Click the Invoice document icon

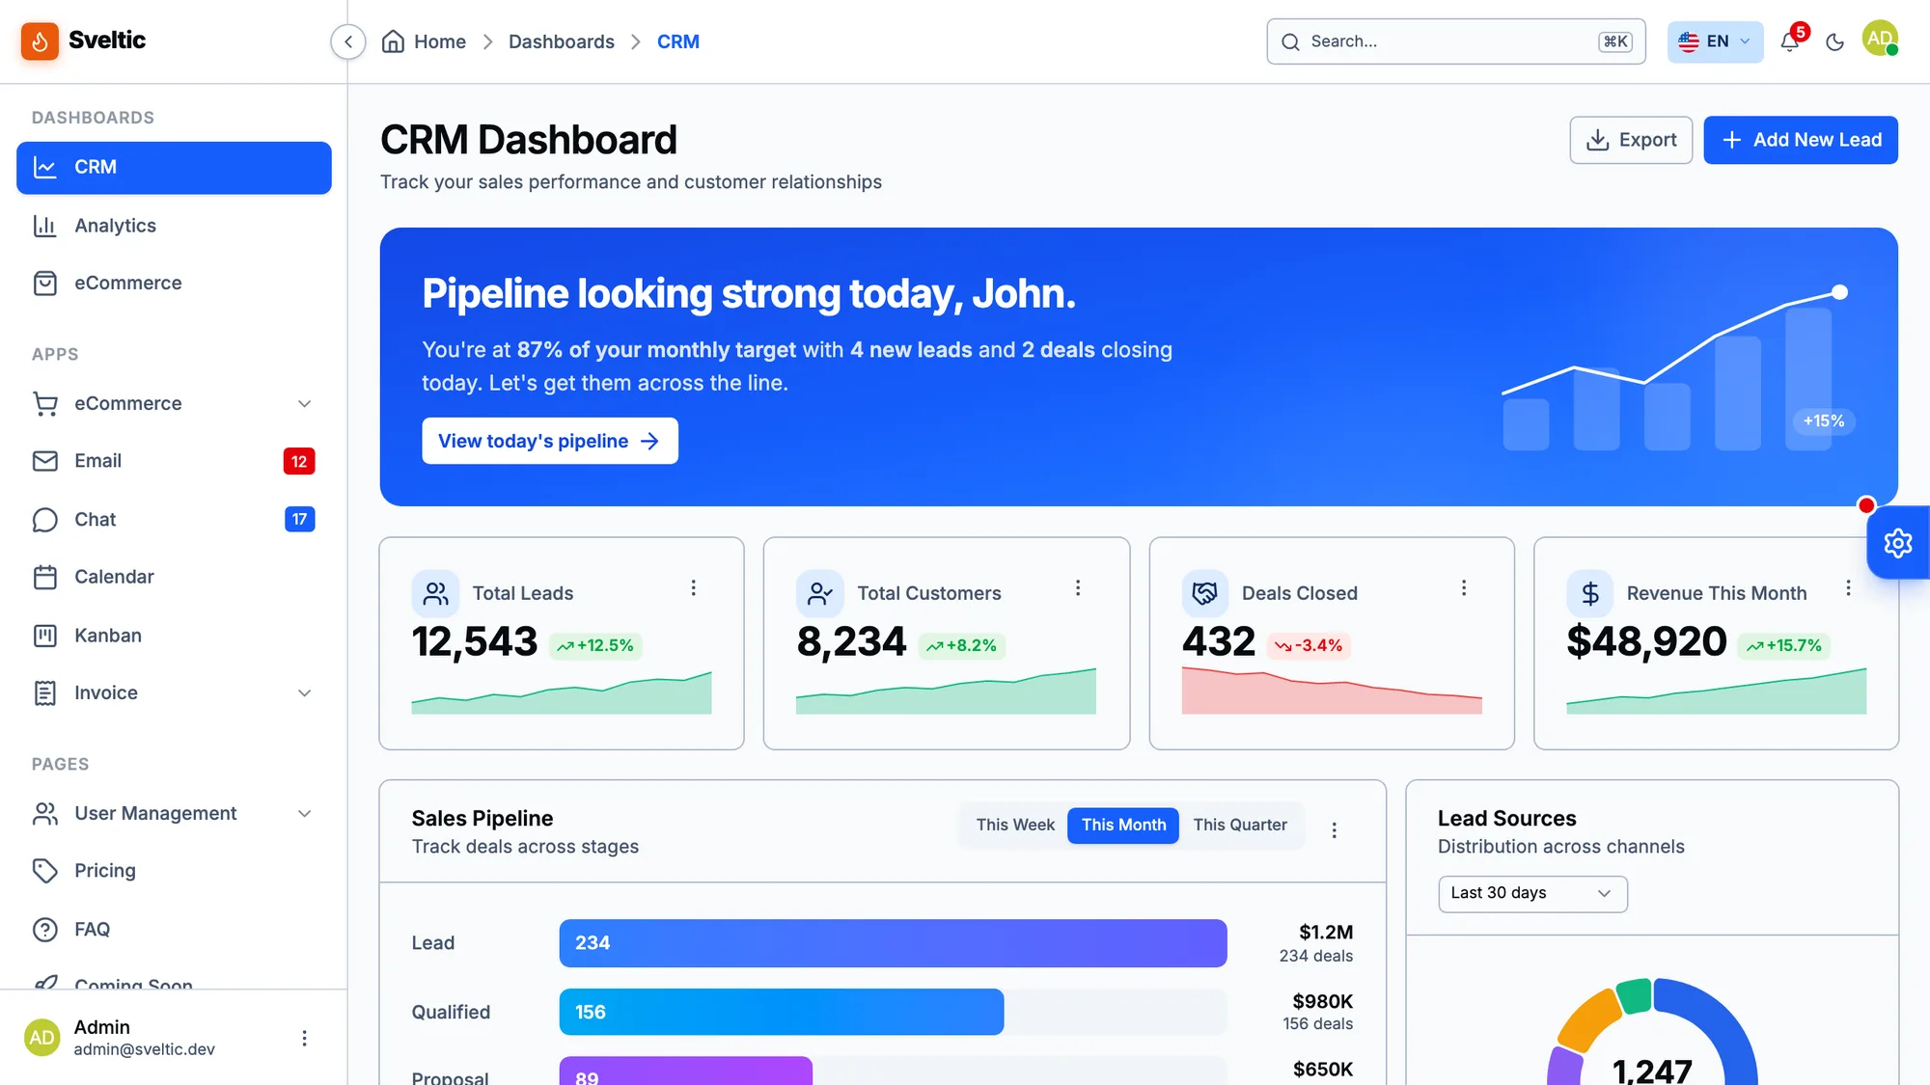point(45,692)
